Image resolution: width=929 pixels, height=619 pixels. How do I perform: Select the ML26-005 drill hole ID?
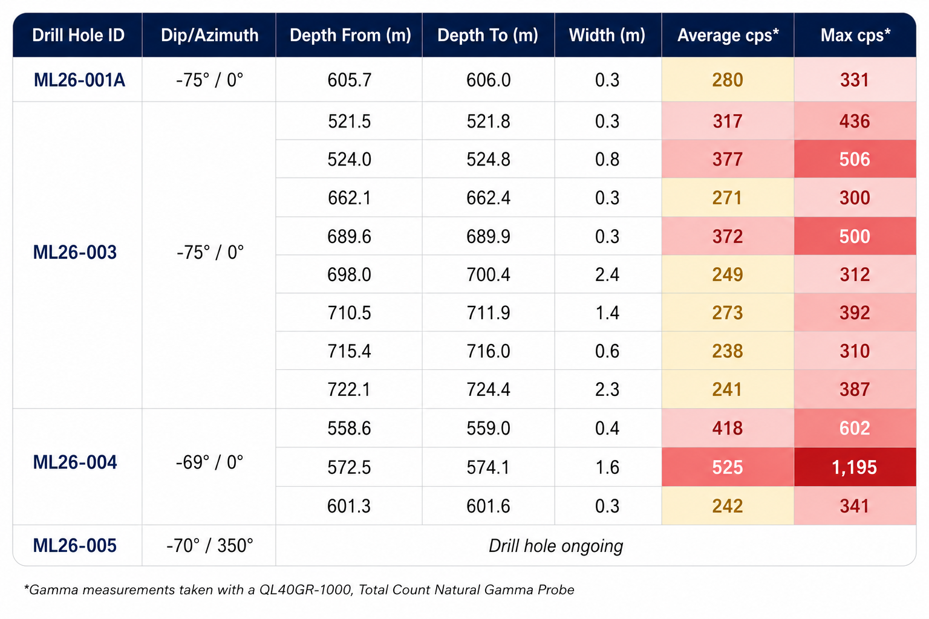point(75,545)
